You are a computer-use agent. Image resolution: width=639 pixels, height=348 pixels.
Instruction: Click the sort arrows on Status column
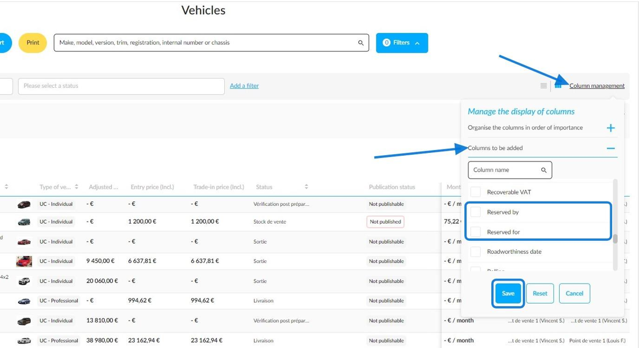click(x=306, y=187)
